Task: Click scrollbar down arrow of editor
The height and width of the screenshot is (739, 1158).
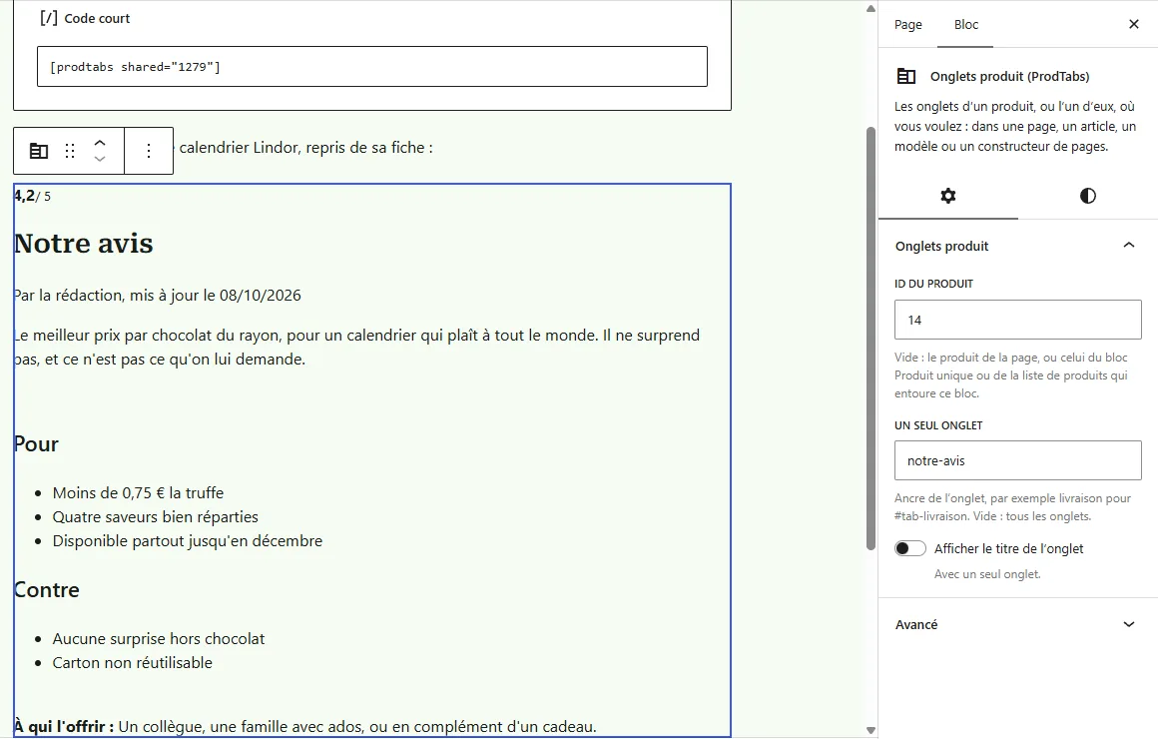Action: (x=870, y=730)
